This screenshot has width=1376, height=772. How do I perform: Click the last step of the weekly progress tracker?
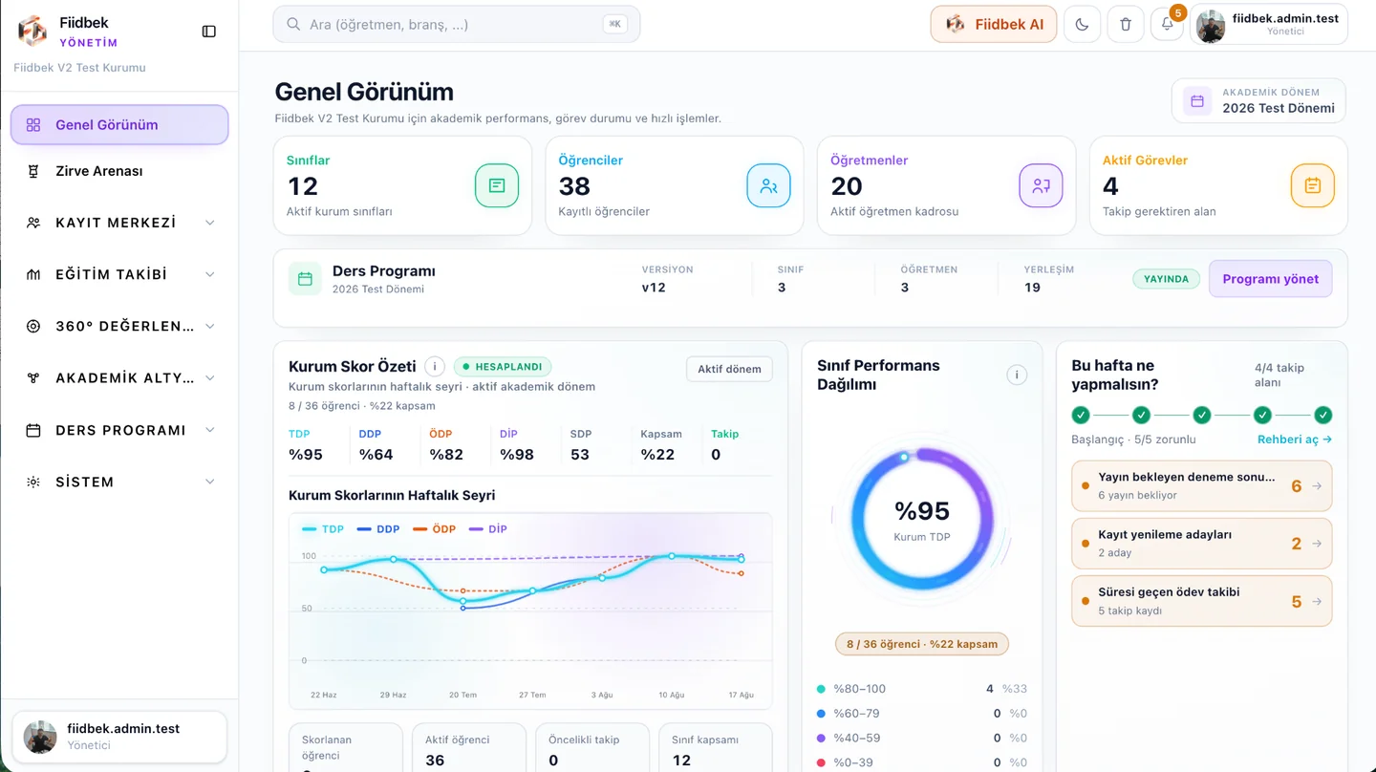[x=1322, y=416]
